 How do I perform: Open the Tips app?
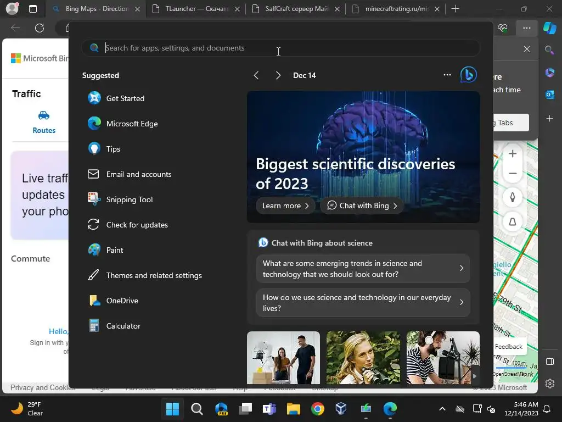pos(104,149)
